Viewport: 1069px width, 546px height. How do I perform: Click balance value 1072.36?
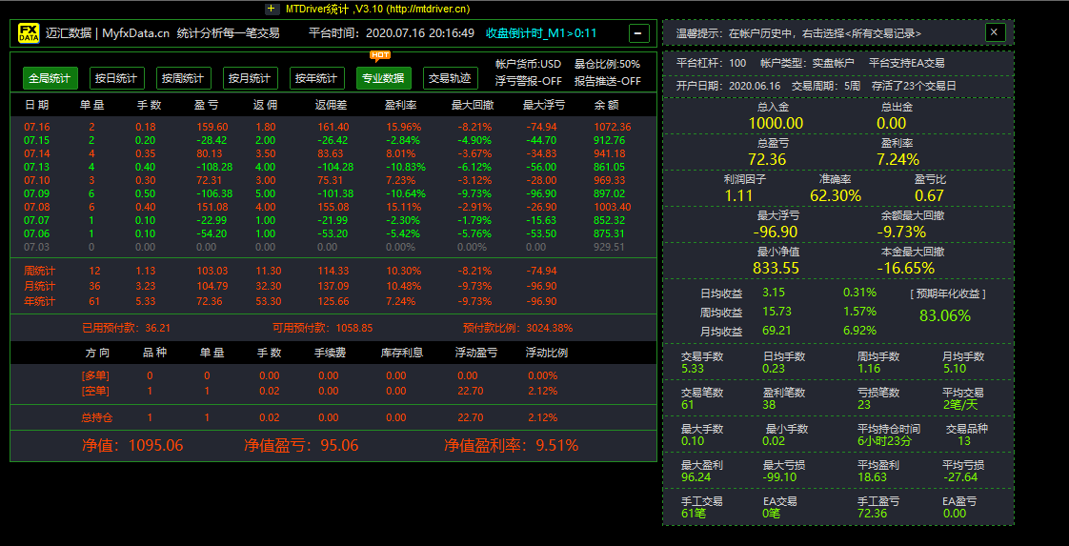tap(613, 127)
